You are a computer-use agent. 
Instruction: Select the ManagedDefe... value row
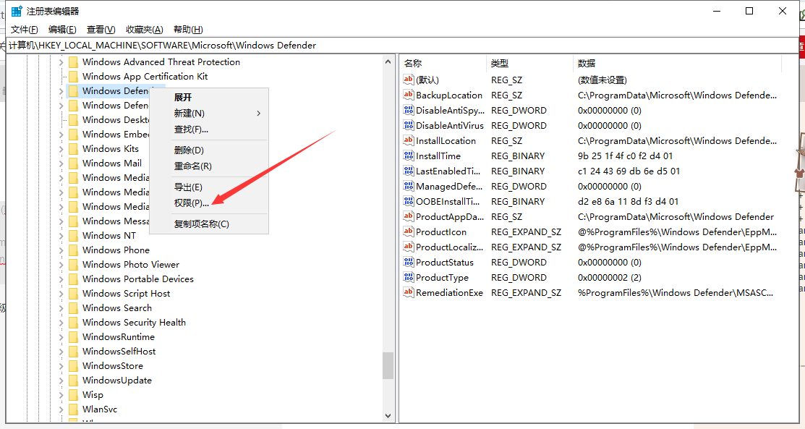click(590, 187)
